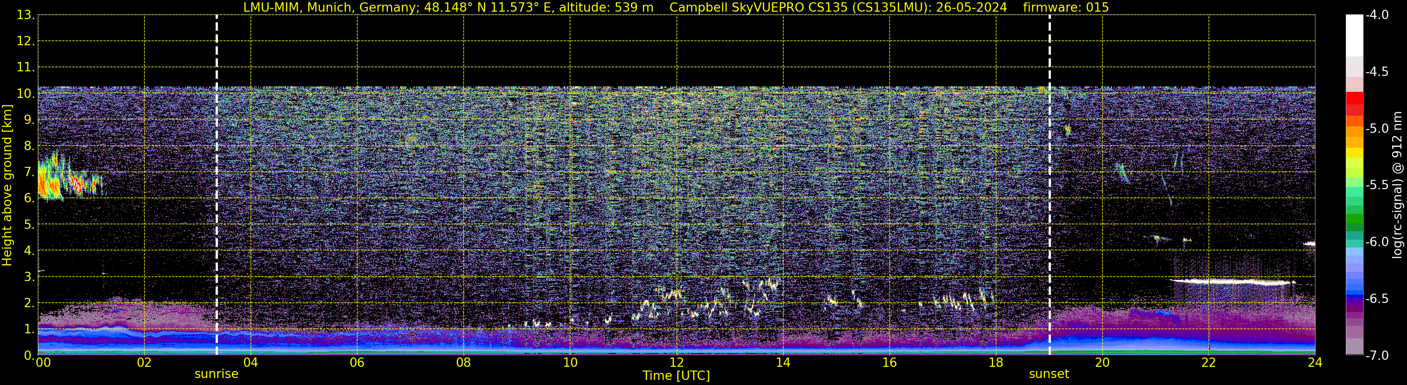Click the white segment of the colorbar
Viewport: 1407px width, 385px height.
pyautogui.click(x=1355, y=35)
